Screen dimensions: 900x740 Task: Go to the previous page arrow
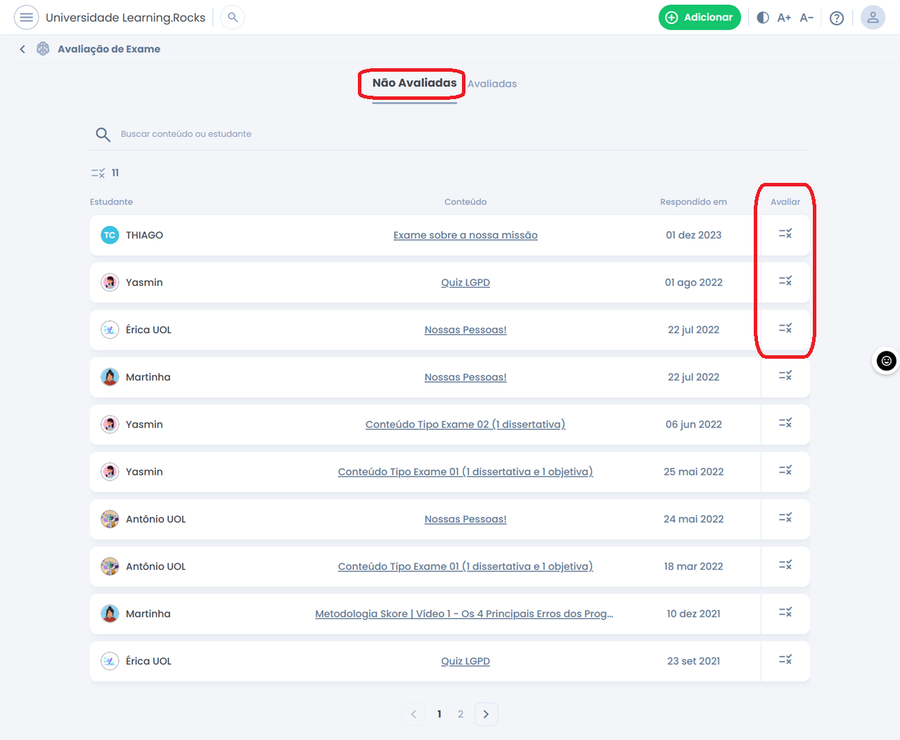pos(413,714)
